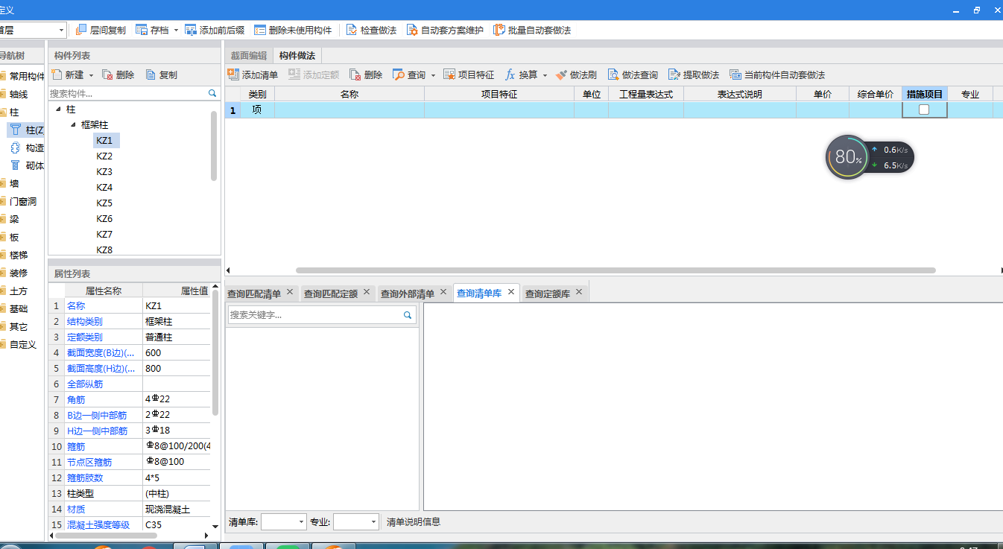Open the 清单库 combo box
Viewport: 1003px width, 549px height.
(x=283, y=521)
